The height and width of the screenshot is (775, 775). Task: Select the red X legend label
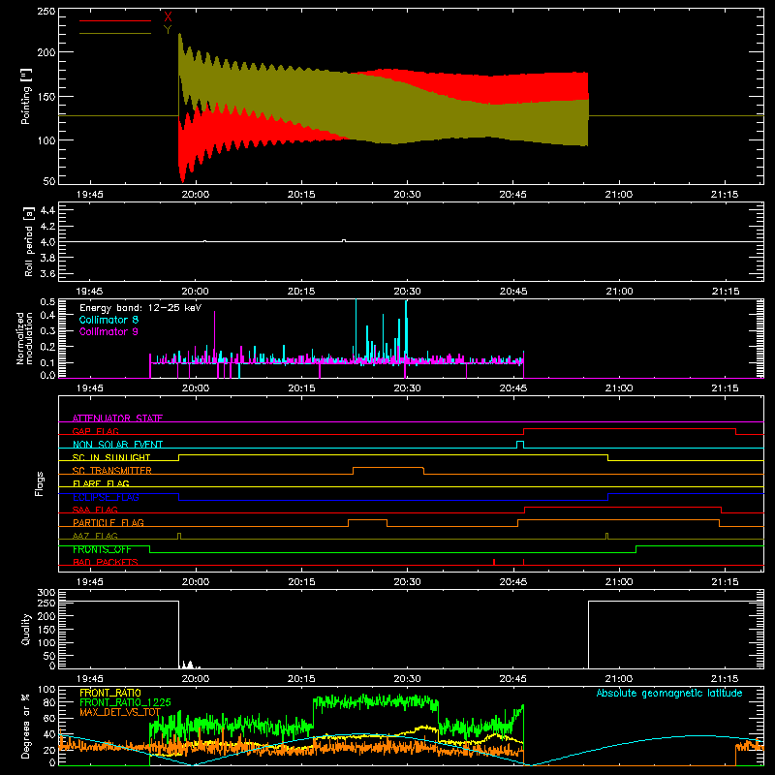pyautogui.click(x=168, y=16)
